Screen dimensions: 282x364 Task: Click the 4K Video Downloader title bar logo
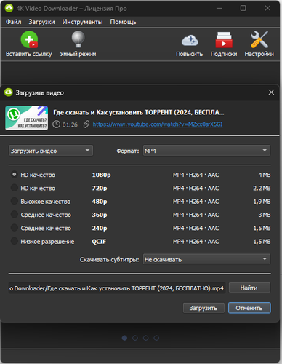[x=9, y=8]
